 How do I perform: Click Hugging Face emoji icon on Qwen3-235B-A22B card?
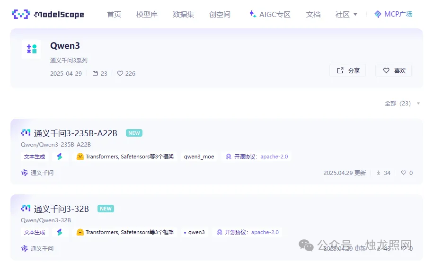coord(80,157)
